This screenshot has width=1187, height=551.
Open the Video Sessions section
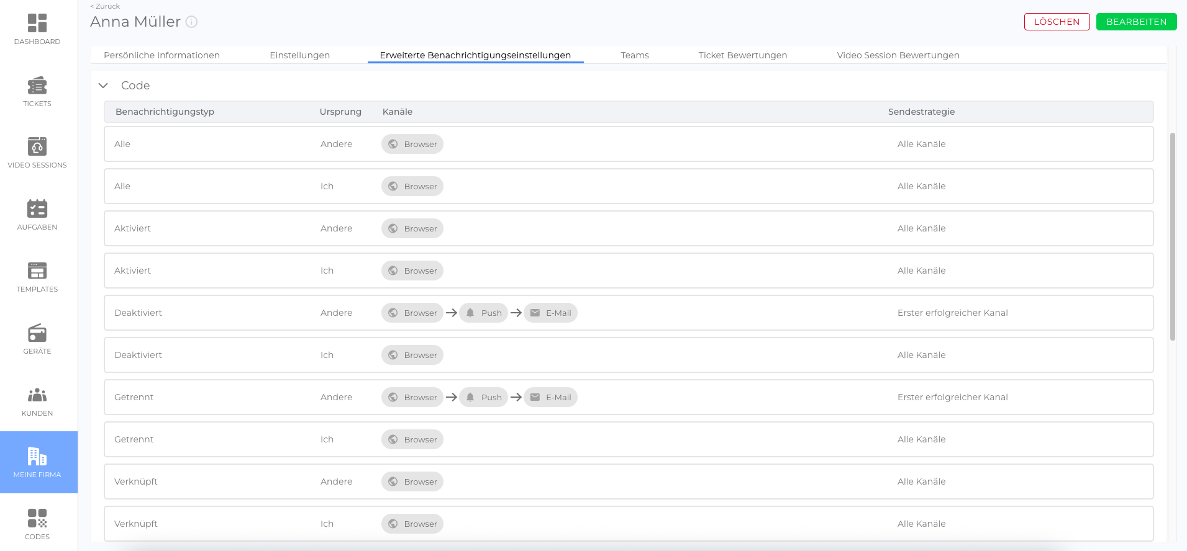[37, 153]
